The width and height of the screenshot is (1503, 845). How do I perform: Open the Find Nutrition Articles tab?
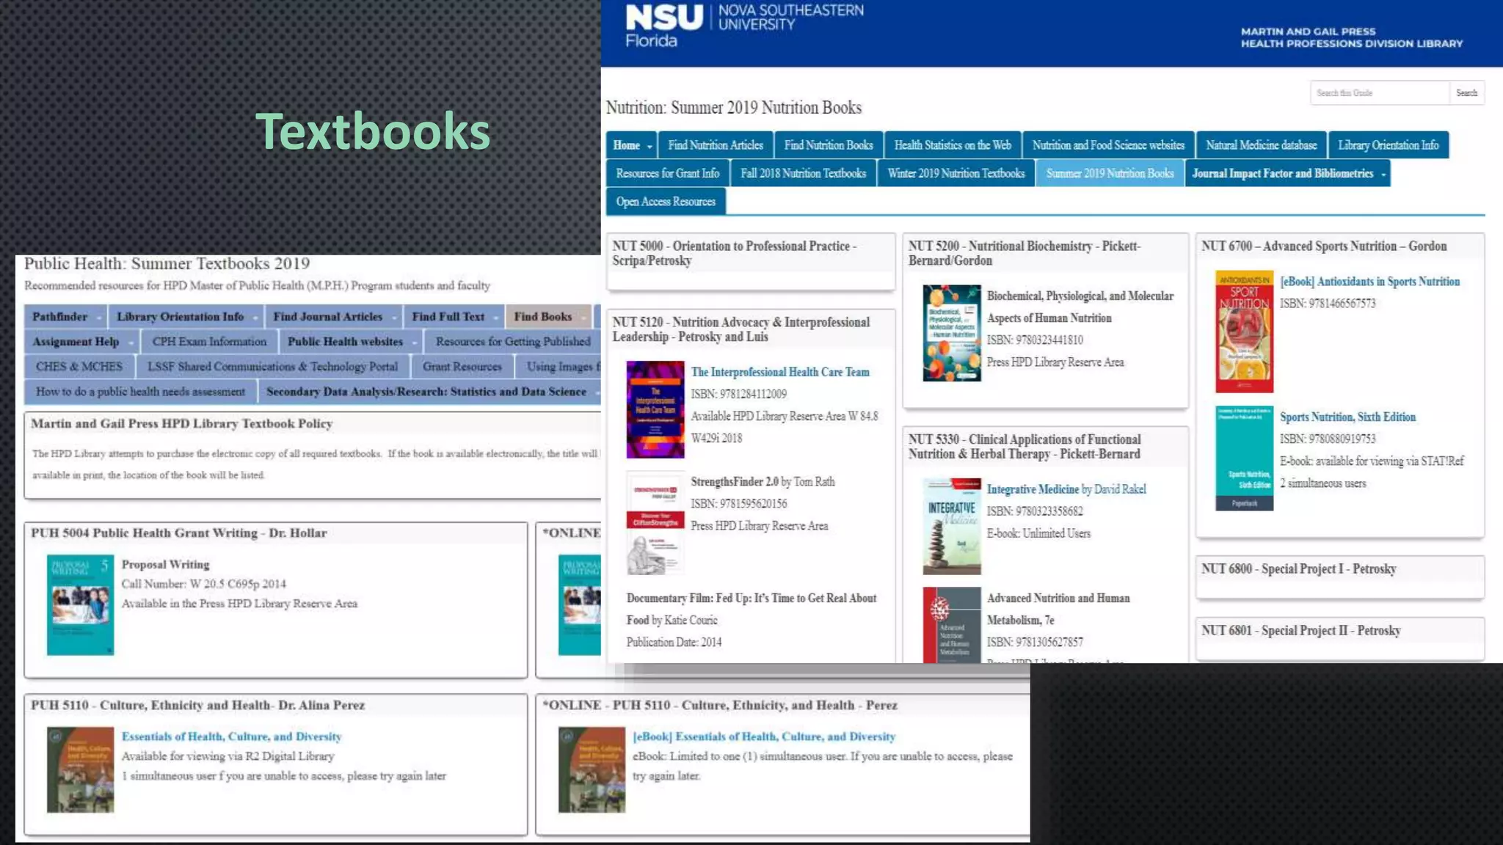[x=716, y=145]
